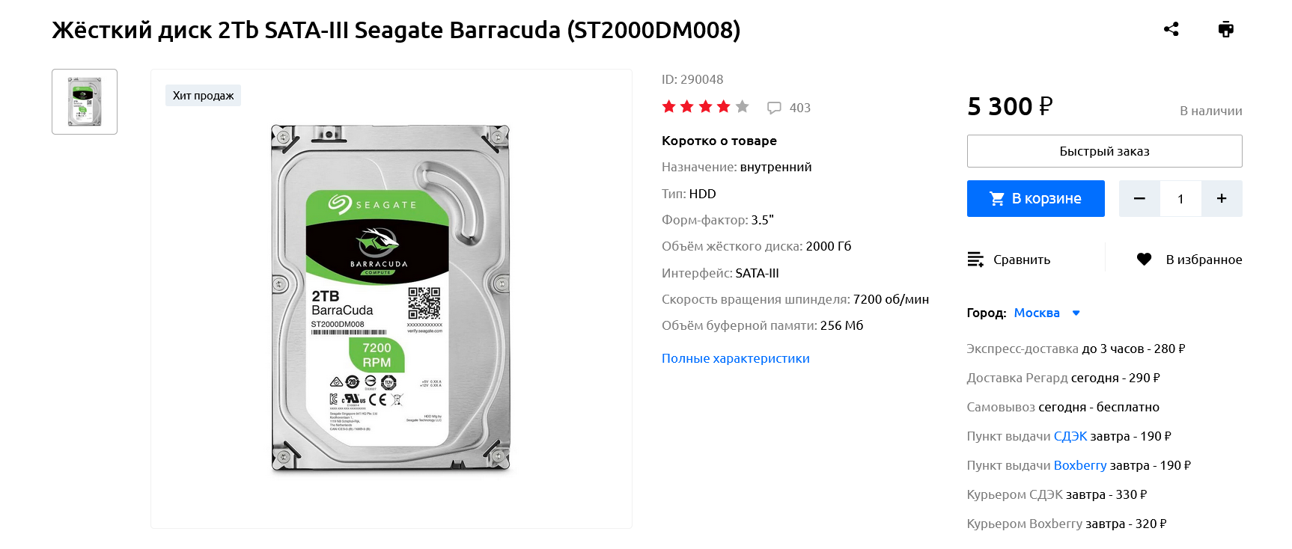Click the shopping cart icon in blue button
1292x549 pixels.
coord(997,198)
